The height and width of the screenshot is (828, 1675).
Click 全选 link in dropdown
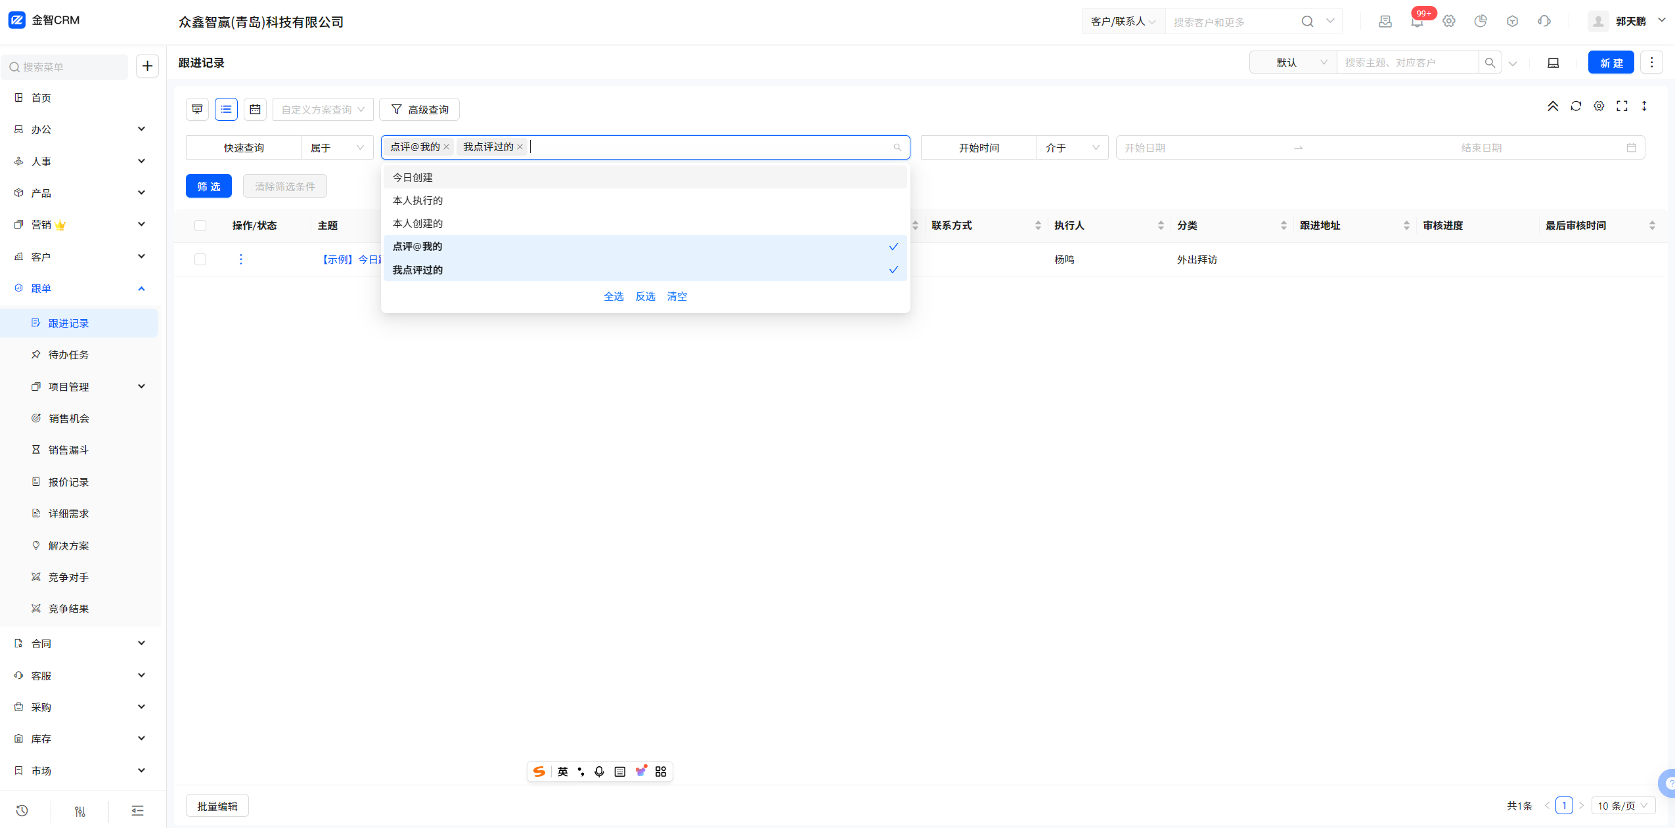point(614,296)
